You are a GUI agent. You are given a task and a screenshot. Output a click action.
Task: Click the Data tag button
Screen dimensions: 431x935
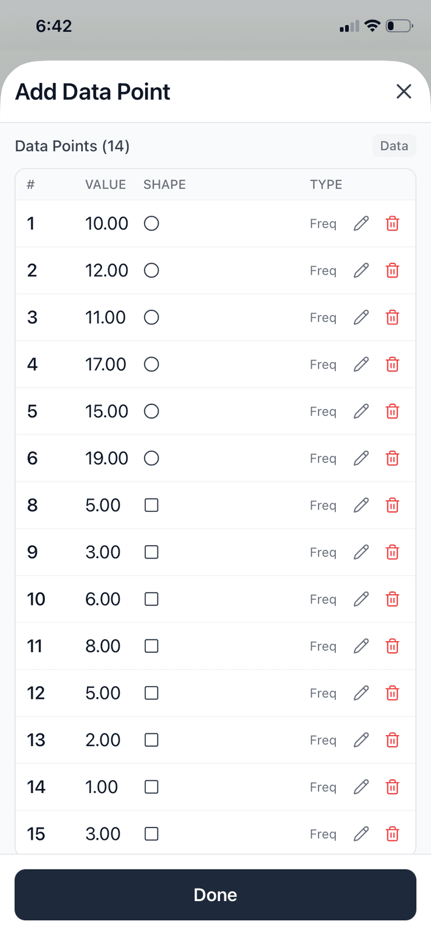pos(394,146)
